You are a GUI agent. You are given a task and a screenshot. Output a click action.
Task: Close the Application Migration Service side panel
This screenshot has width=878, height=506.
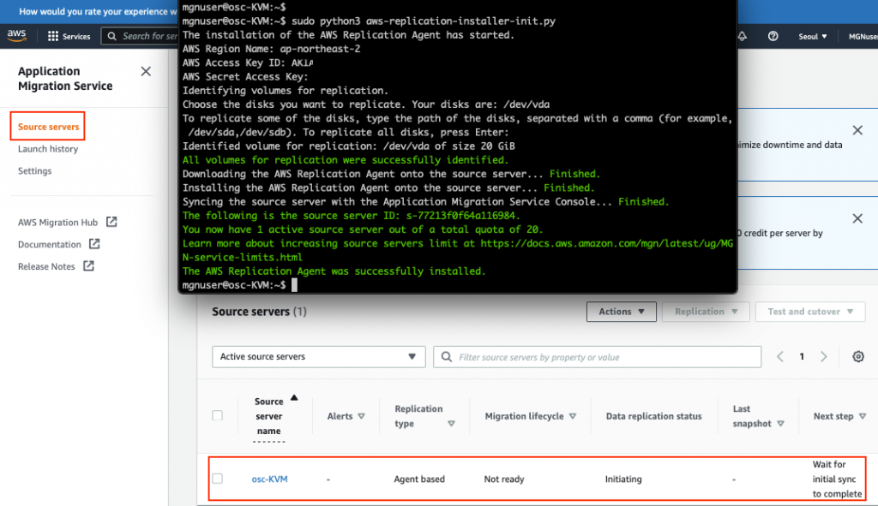146,71
